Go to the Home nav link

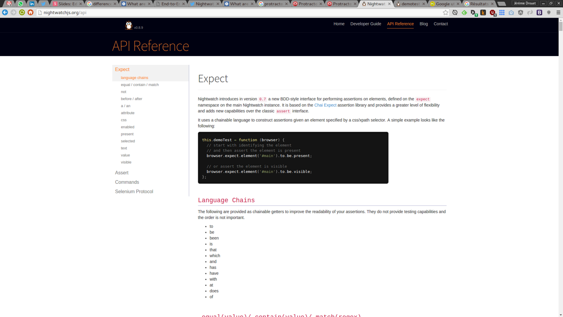click(339, 24)
